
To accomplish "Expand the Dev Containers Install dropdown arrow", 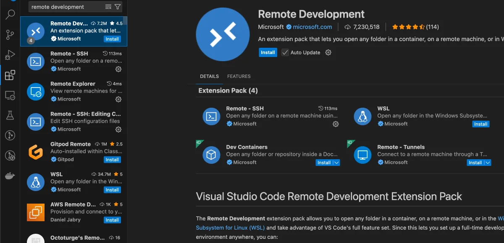I will coord(336,163).
